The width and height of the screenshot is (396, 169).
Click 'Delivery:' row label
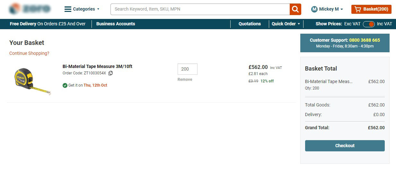313,114
